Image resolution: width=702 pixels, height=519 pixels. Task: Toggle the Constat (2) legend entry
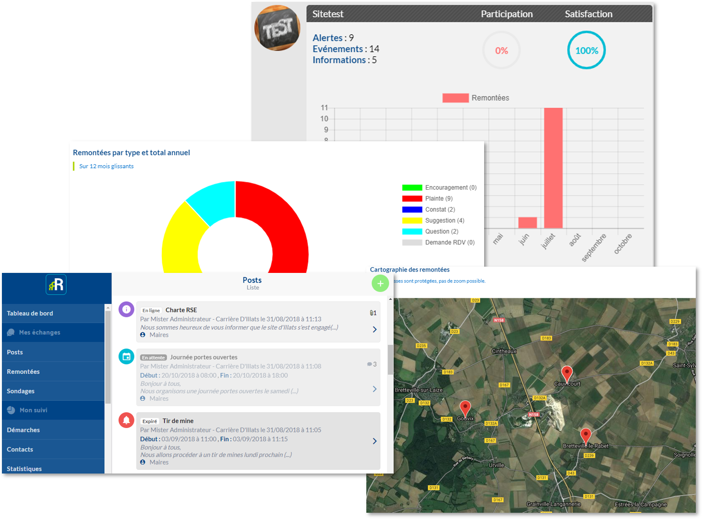[429, 210]
